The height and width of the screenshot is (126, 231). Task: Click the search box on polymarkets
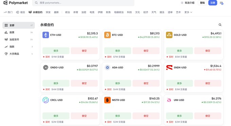83,3
